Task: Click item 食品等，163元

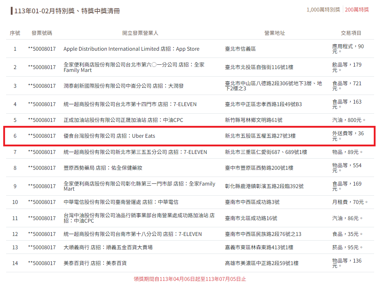Action: pyautogui.click(x=347, y=104)
